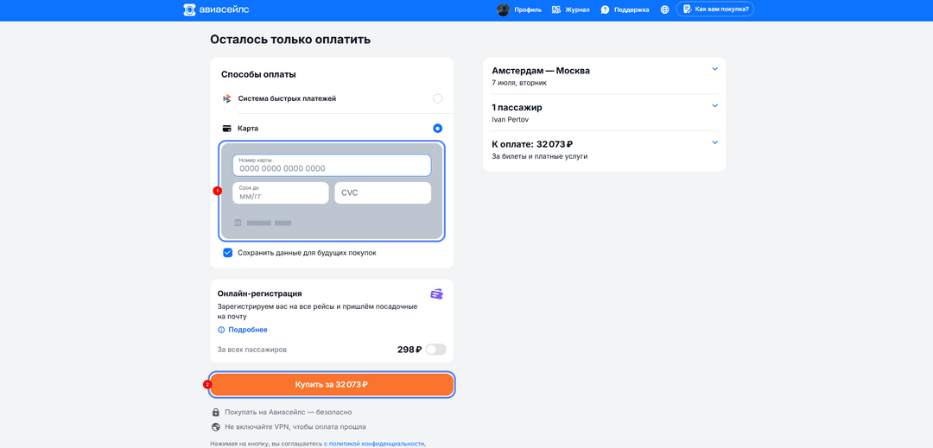Select Система быстрых платежей radio button
Screen dimensions: 933x448
click(x=437, y=98)
